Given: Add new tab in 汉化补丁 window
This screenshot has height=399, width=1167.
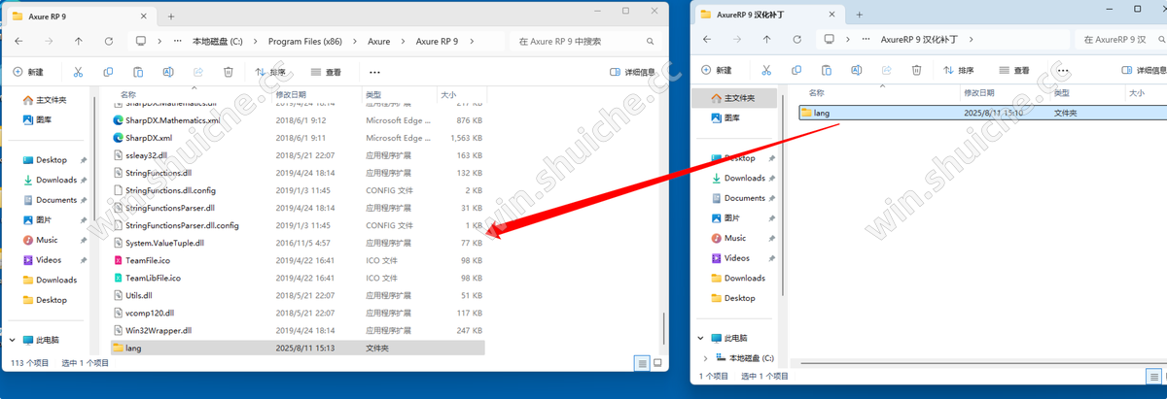Looking at the screenshot, I should (860, 15).
